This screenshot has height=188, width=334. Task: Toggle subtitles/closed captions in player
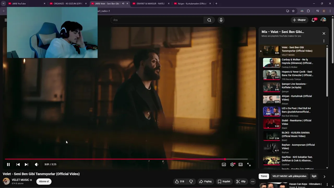(224, 164)
